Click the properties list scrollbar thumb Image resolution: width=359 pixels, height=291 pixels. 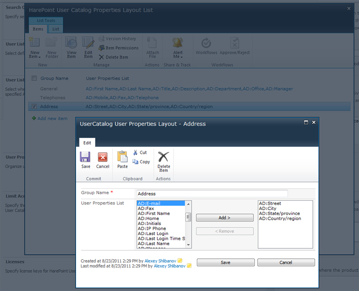coord(188,217)
